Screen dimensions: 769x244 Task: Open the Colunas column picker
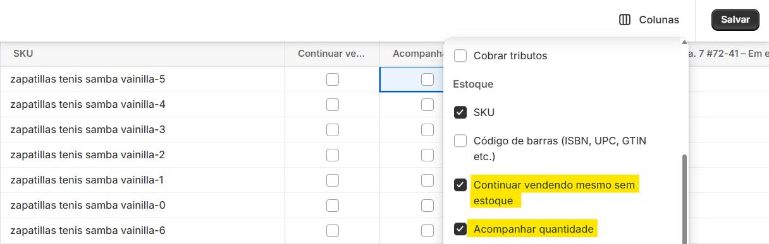pos(649,20)
